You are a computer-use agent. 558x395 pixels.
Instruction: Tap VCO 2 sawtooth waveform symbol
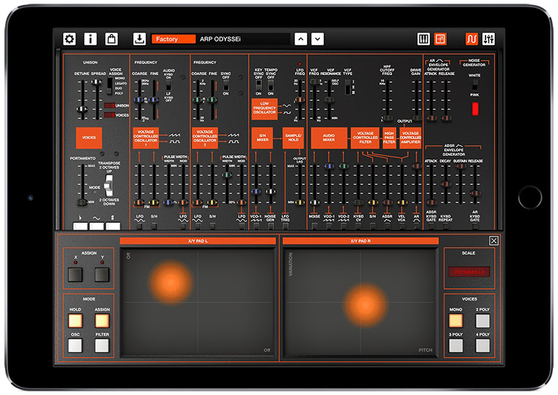tap(234, 135)
